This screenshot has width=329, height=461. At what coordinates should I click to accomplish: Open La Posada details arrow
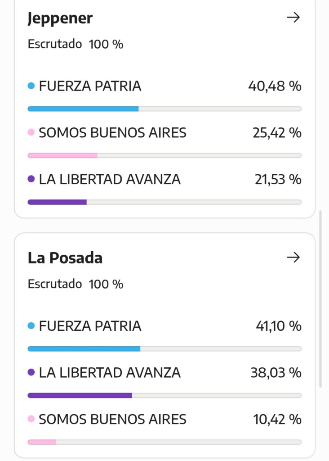[293, 258]
